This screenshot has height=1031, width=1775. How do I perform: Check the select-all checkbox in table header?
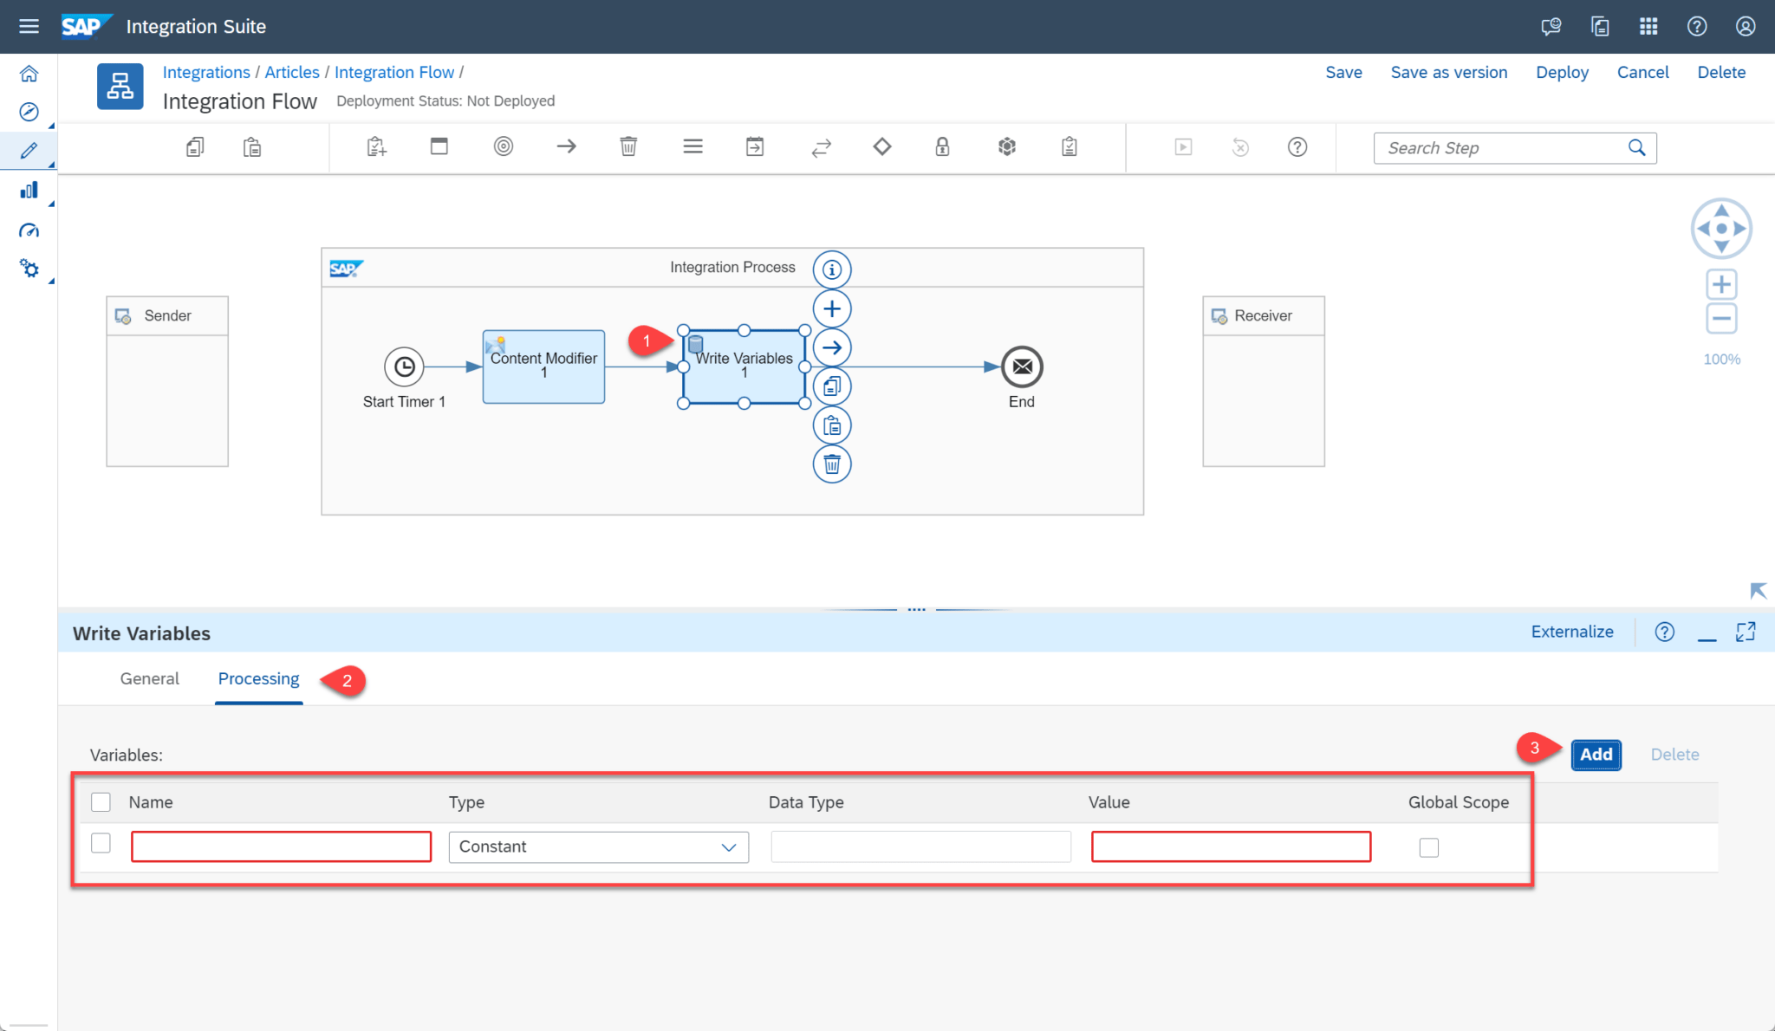click(101, 801)
